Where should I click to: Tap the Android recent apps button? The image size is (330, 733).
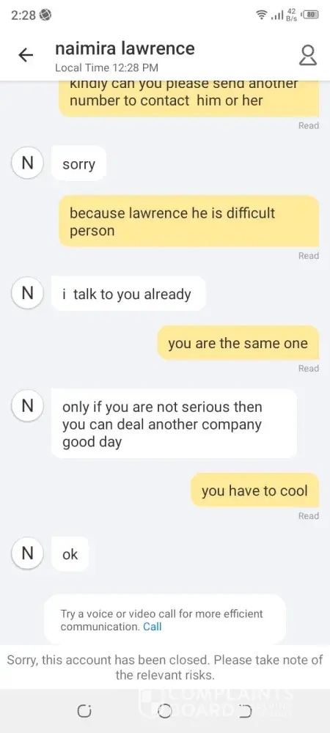(84, 711)
